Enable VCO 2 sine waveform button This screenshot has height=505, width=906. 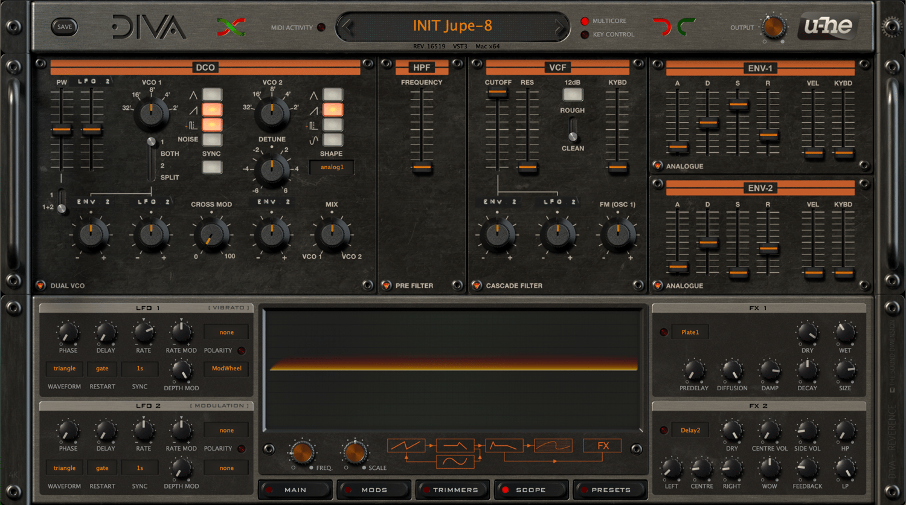point(333,140)
